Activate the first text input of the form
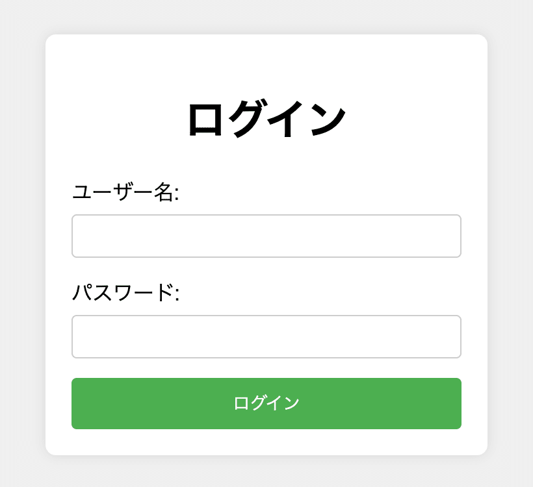Viewport: 533px width, 487px height. [266, 236]
